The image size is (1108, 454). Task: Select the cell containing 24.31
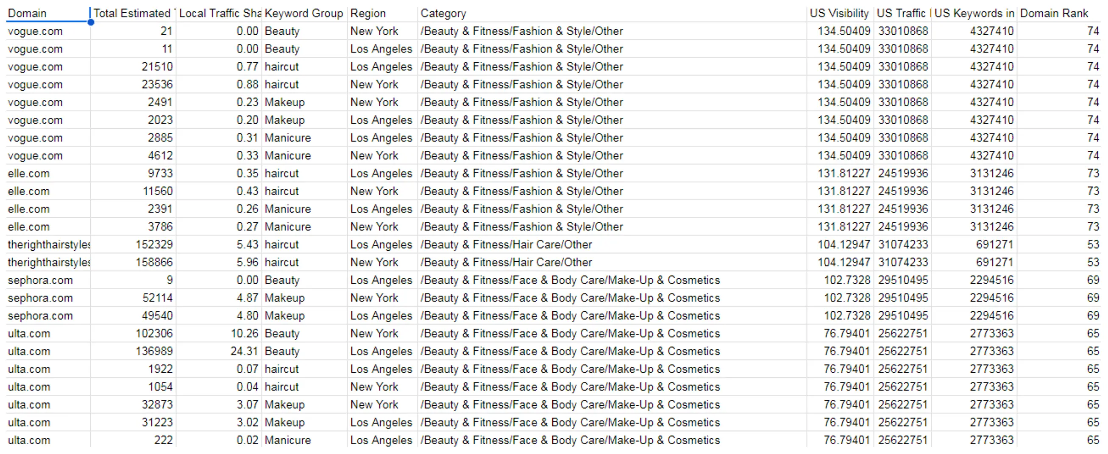[x=219, y=351]
